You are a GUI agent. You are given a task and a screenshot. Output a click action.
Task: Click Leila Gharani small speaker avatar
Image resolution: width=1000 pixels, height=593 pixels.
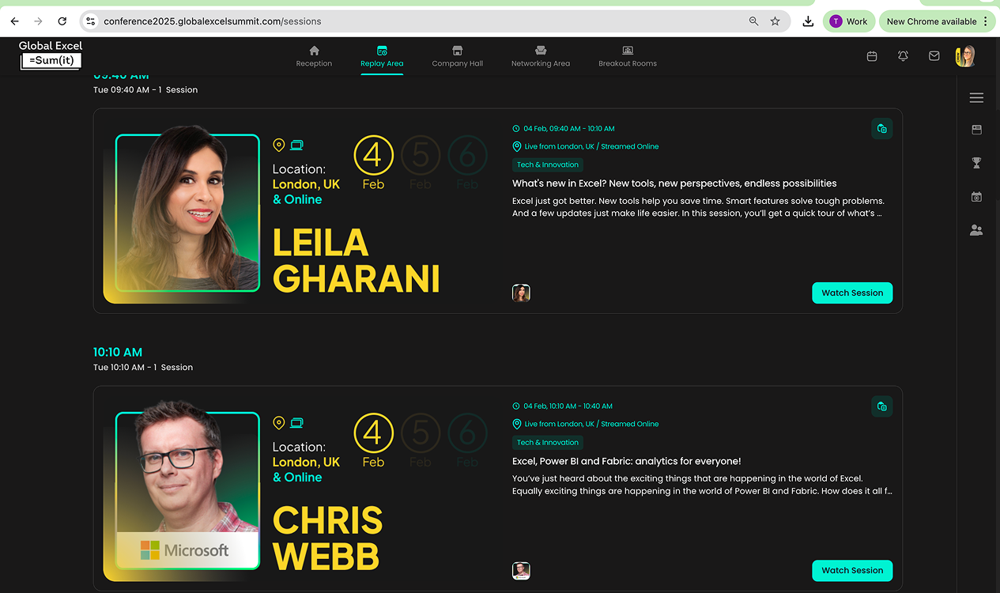pos(521,293)
